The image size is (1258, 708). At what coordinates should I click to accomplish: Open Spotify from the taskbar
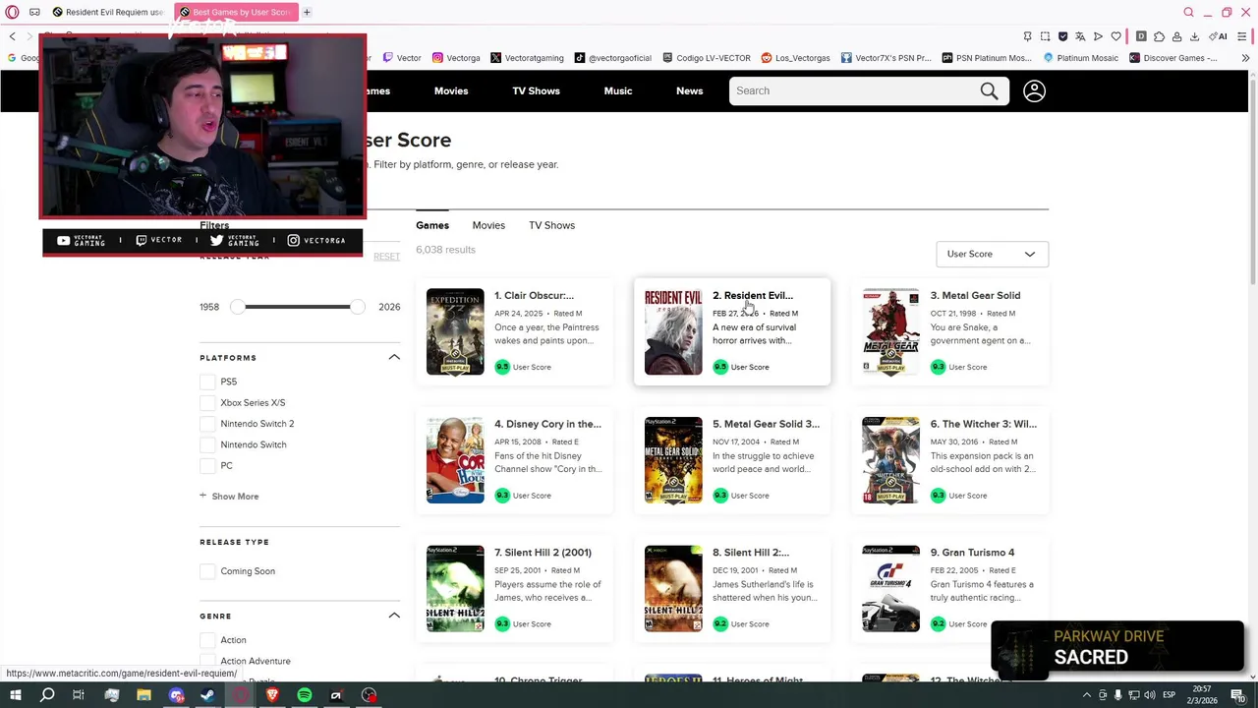(305, 695)
